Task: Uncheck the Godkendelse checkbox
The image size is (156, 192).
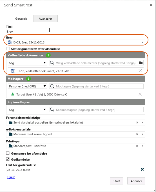Action: pyautogui.click(x=8, y=159)
